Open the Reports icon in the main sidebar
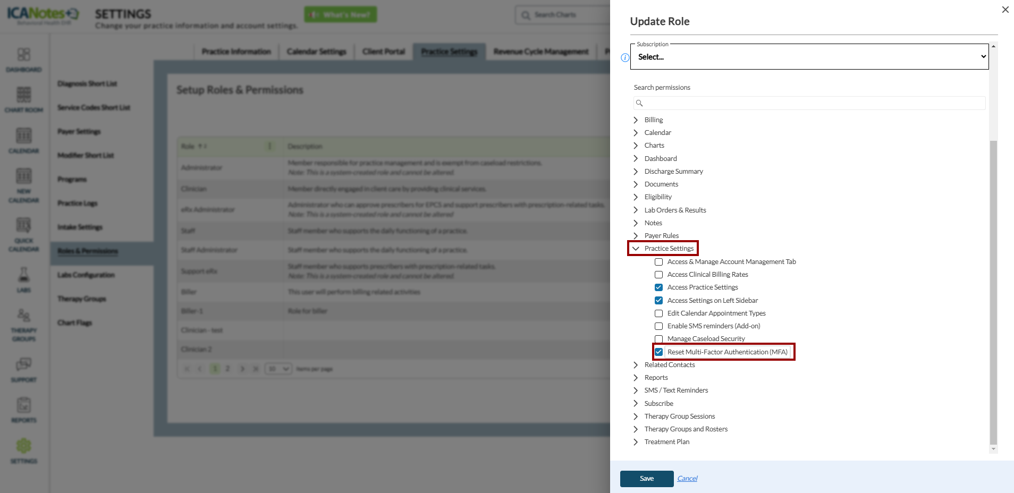This screenshot has width=1014, height=493. (x=24, y=410)
